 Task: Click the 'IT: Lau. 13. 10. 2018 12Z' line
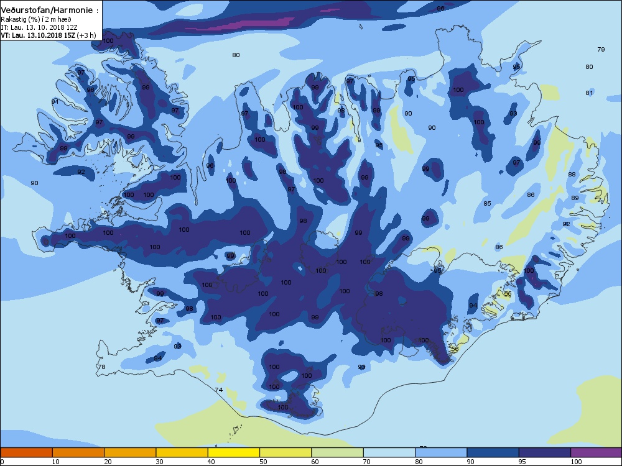click(x=39, y=27)
